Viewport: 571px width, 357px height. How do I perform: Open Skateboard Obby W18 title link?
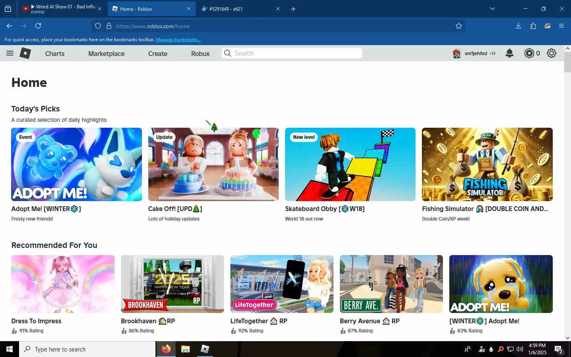coord(325,209)
